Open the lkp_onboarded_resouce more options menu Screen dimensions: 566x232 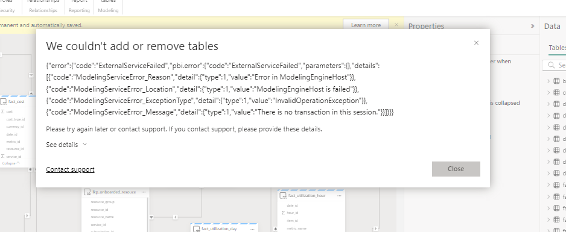[x=143, y=192]
